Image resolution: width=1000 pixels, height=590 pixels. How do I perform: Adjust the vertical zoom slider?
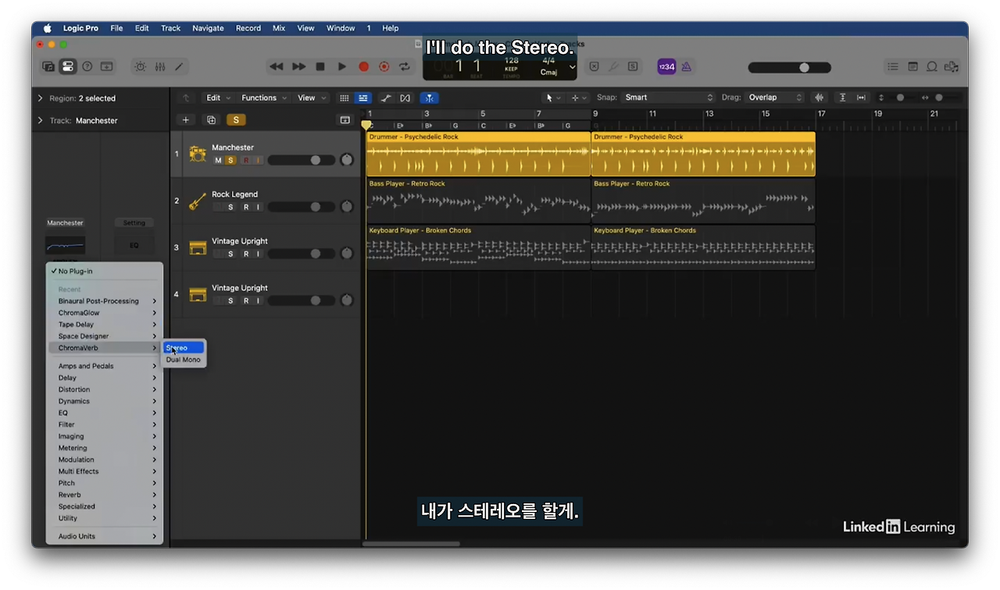pyautogui.click(x=900, y=98)
